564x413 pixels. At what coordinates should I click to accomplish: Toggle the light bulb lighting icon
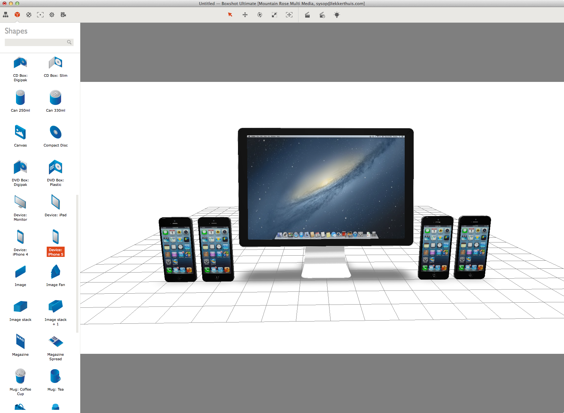337,15
